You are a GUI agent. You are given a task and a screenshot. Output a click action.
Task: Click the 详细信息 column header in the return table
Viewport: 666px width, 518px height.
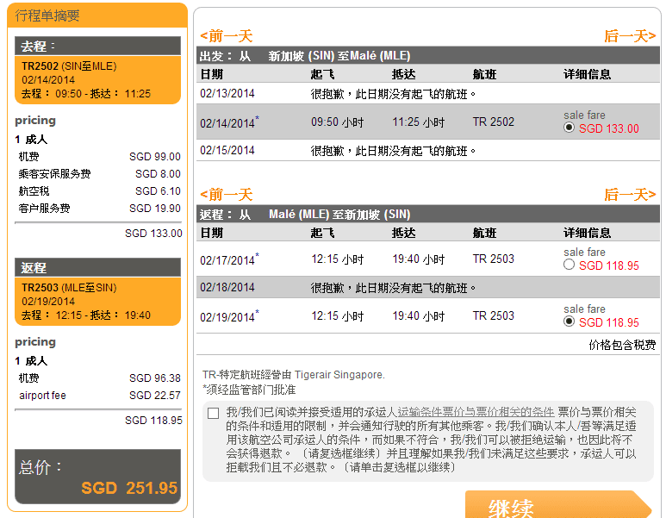pos(587,233)
